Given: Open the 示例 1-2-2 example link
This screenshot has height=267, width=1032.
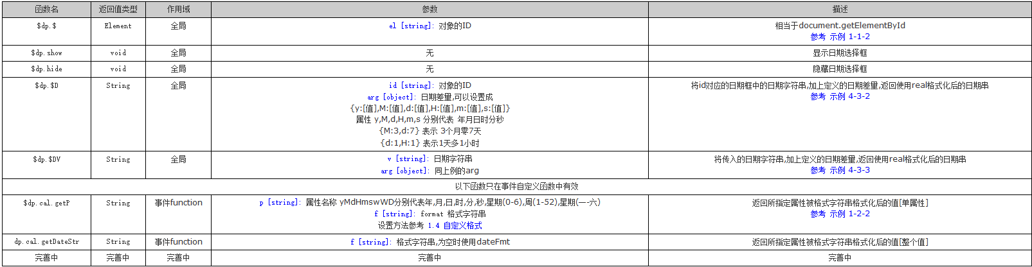Looking at the screenshot, I should point(849,214).
